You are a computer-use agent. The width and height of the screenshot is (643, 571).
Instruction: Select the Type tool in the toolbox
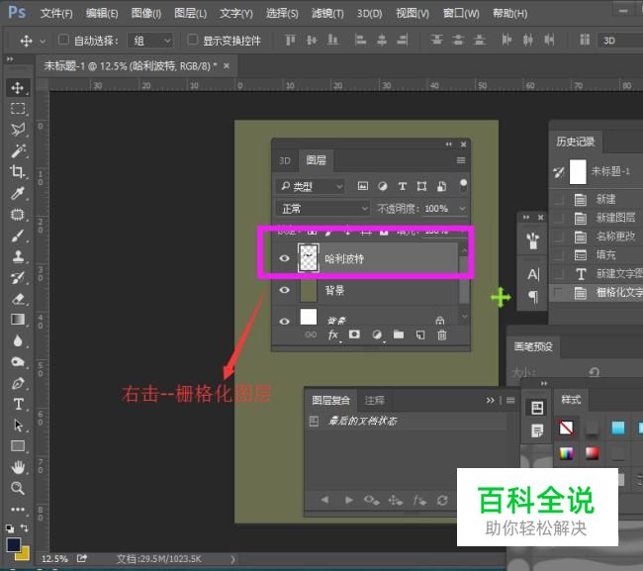point(17,404)
